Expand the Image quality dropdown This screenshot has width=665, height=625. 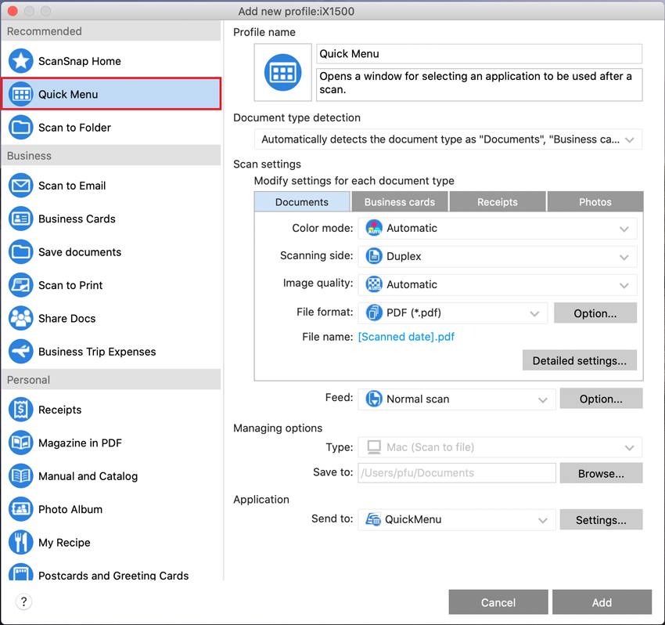(x=498, y=285)
